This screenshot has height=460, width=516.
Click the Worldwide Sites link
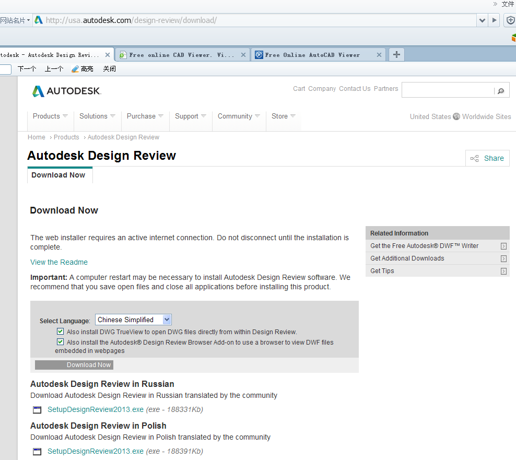tap(486, 116)
